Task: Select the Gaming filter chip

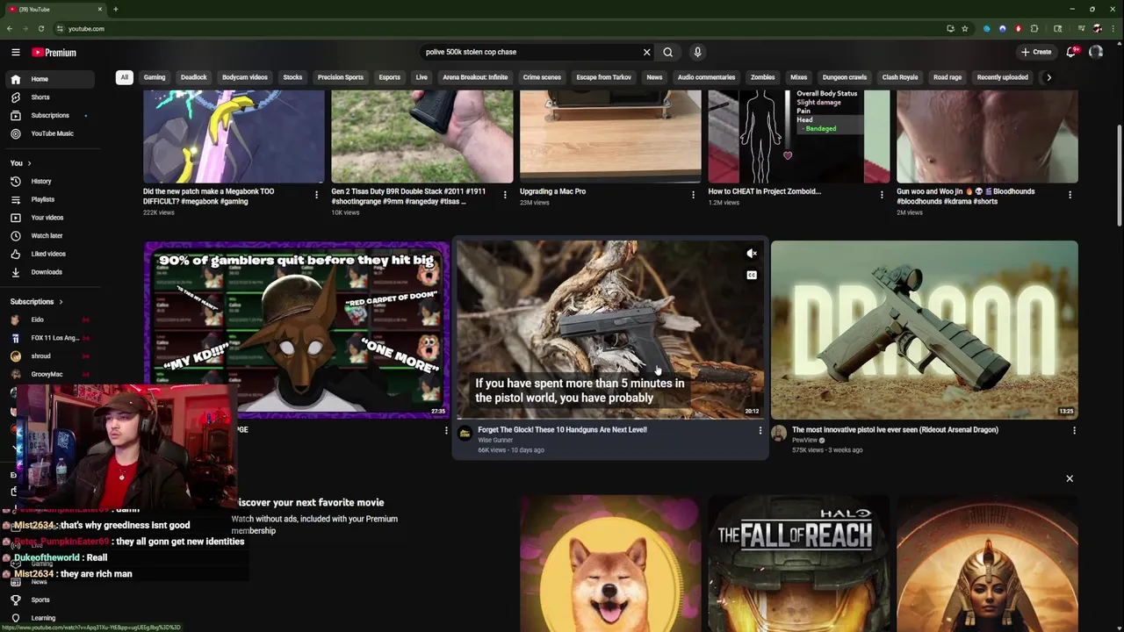Action: [155, 77]
